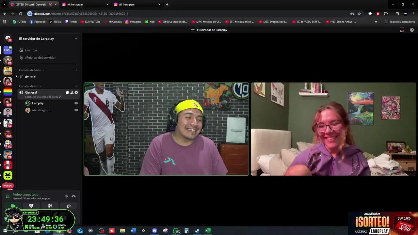This screenshot has width=418, height=235.
Task: Create channel plus next to Canales de voz
Action: [76, 86]
